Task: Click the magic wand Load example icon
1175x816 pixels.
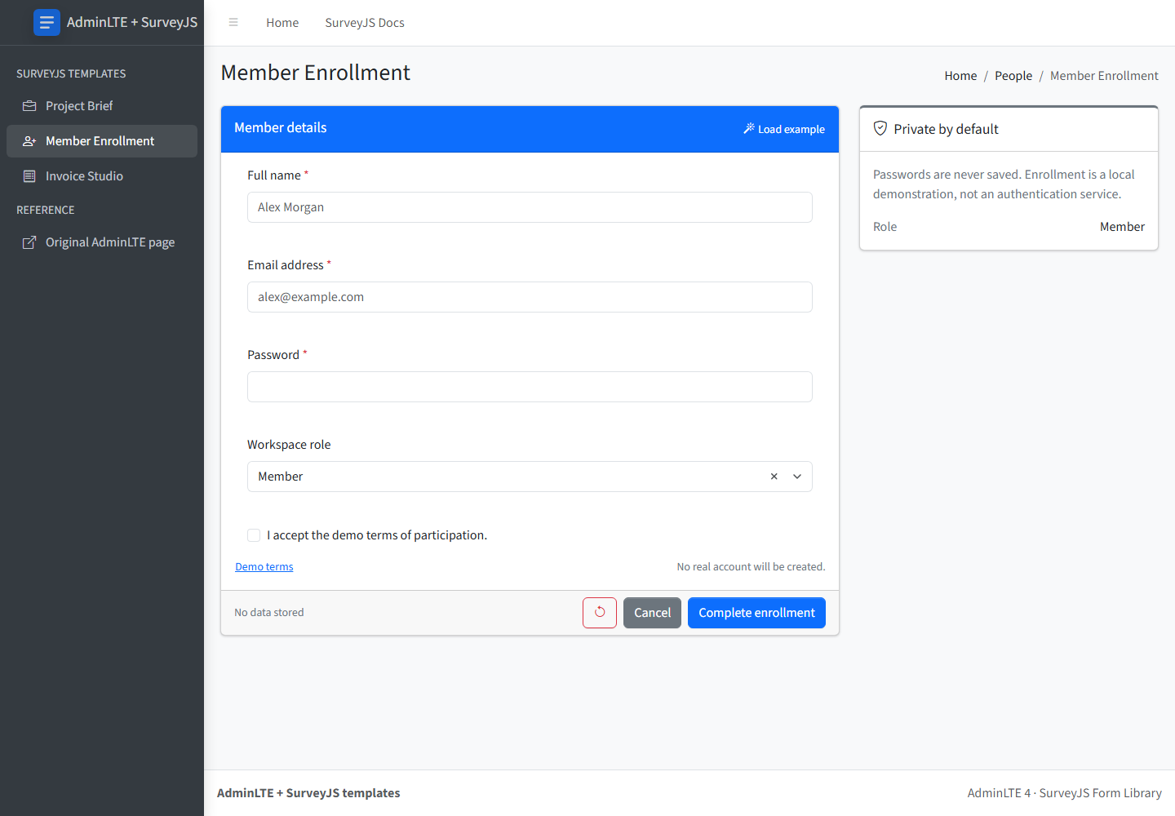Action: pyautogui.click(x=749, y=129)
